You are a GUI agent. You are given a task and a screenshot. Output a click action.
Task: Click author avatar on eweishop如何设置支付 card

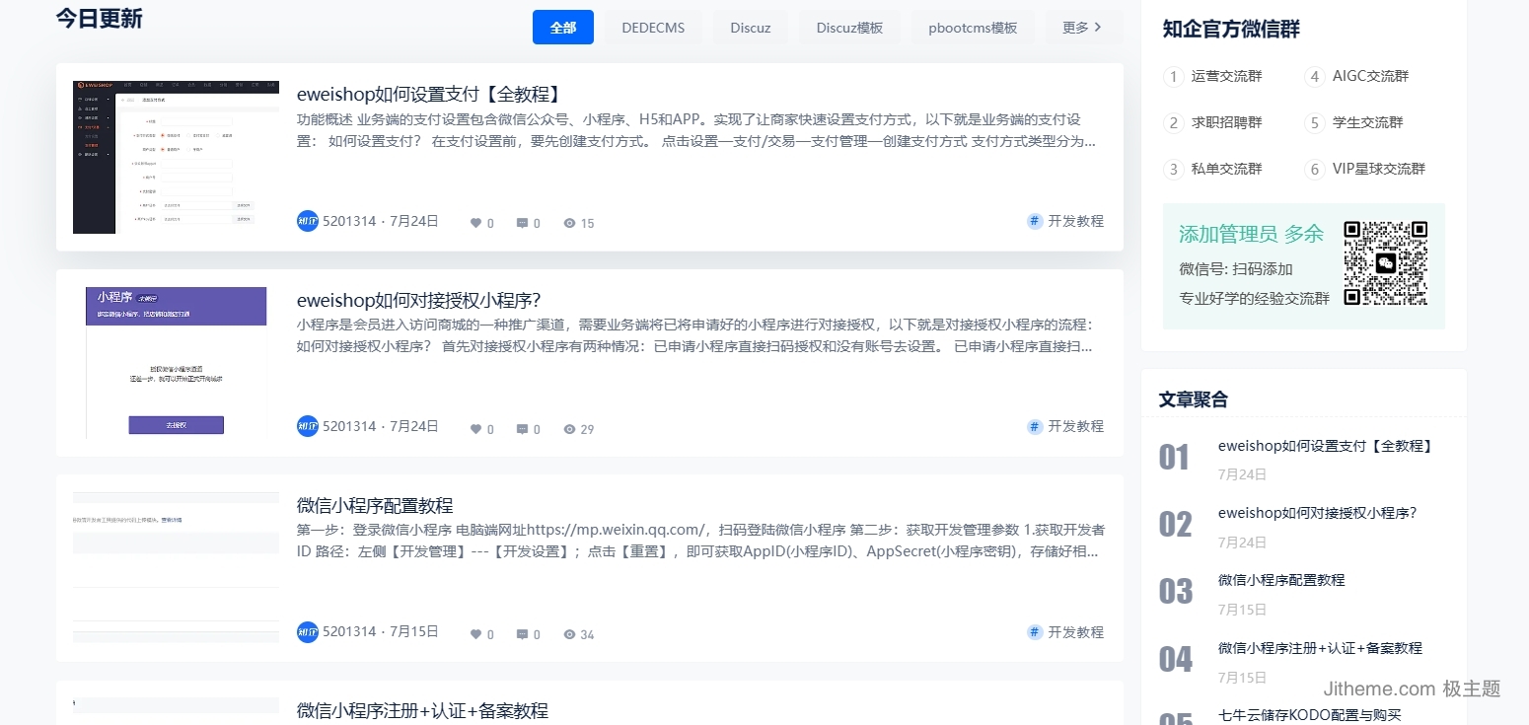click(308, 221)
